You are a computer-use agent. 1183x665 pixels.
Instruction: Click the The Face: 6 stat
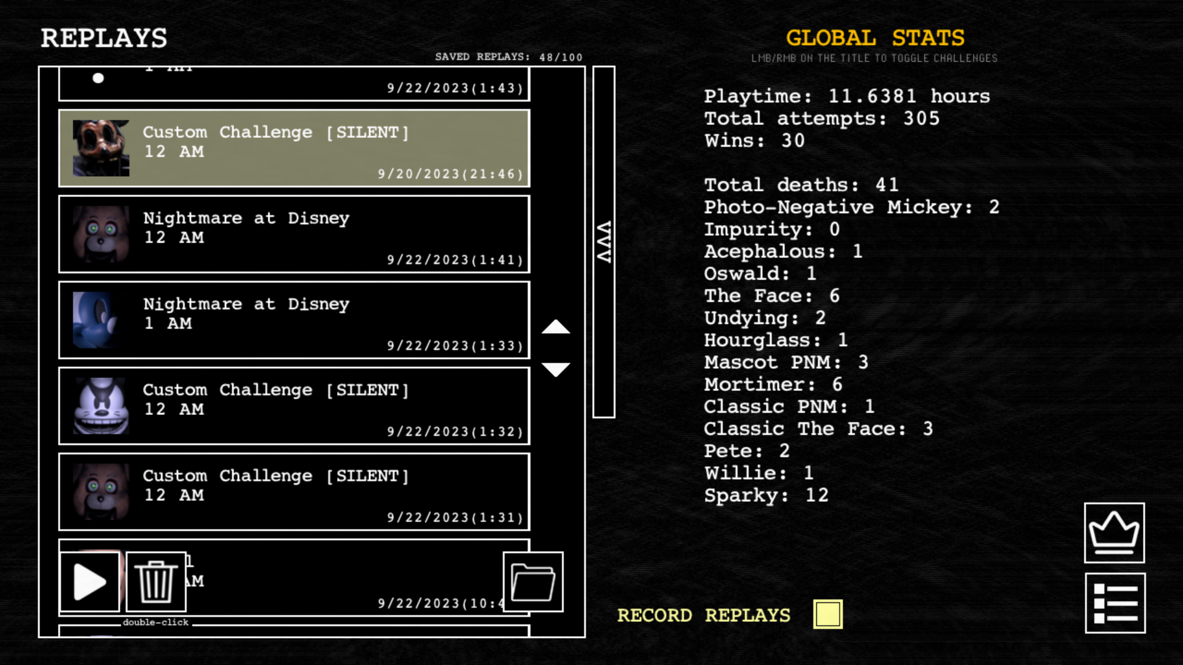pos(772,296)
